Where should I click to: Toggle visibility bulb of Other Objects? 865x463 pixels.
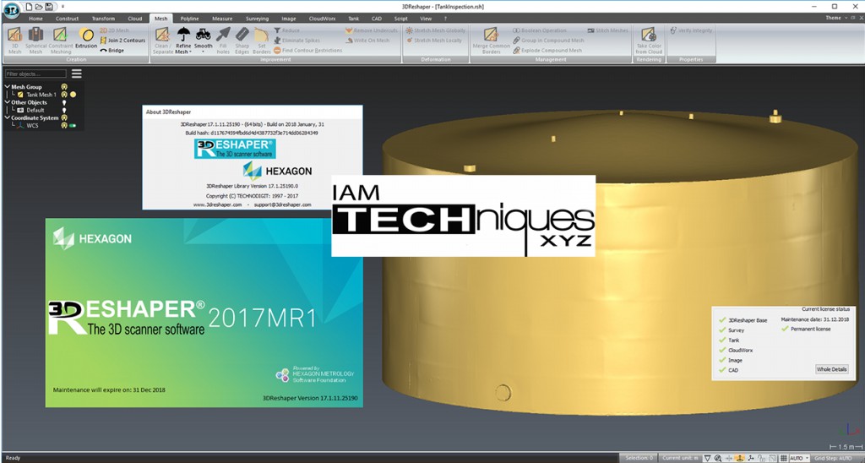click(64, 102)
